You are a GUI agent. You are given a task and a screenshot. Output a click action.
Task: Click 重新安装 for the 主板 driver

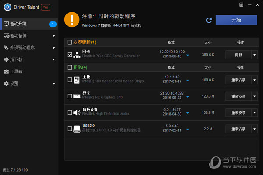[x=238, y=80]
